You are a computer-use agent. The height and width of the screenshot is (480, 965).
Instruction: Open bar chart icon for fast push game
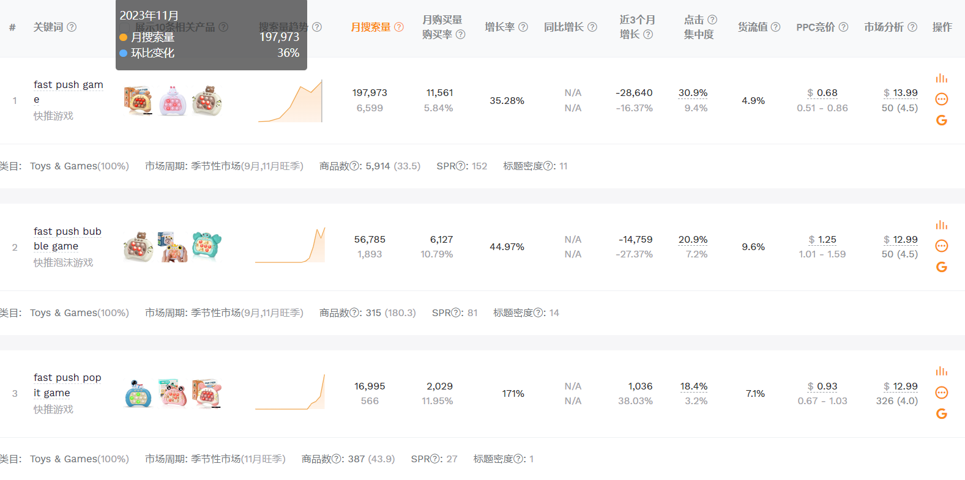pos(941,78)
